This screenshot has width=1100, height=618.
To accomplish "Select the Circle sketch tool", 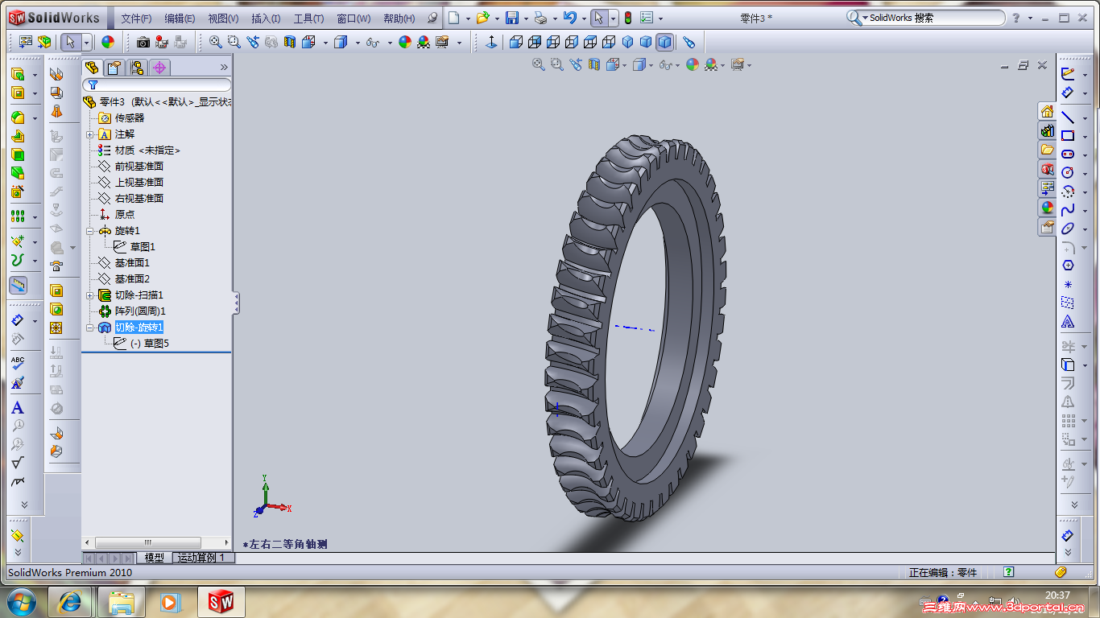I will (1068, 173).
